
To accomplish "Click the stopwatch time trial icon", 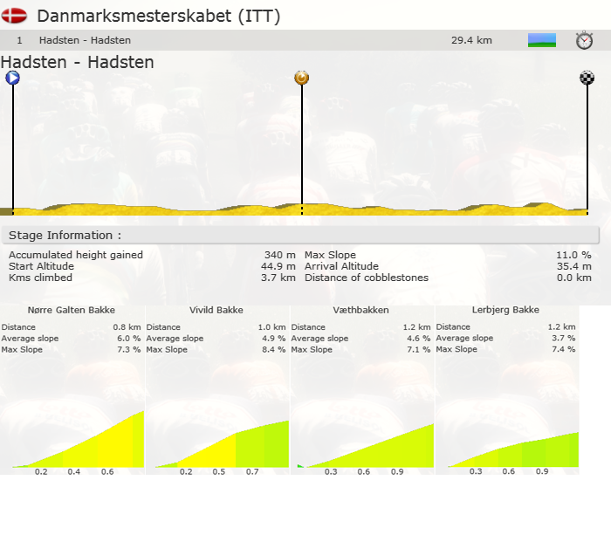I will (584, 40).
